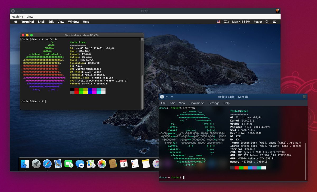The image size is (317, 192).
Task: Click the Foxlet username in the menu bar
Action: [258, 22]
